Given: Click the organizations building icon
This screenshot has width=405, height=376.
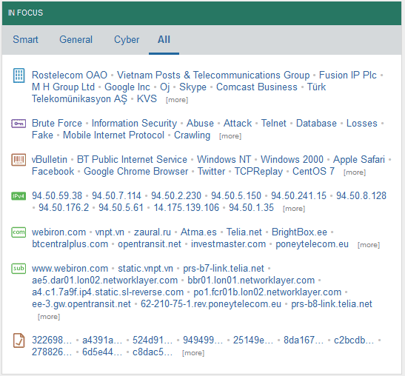Looking at the screenshot, I should point(19,75).
